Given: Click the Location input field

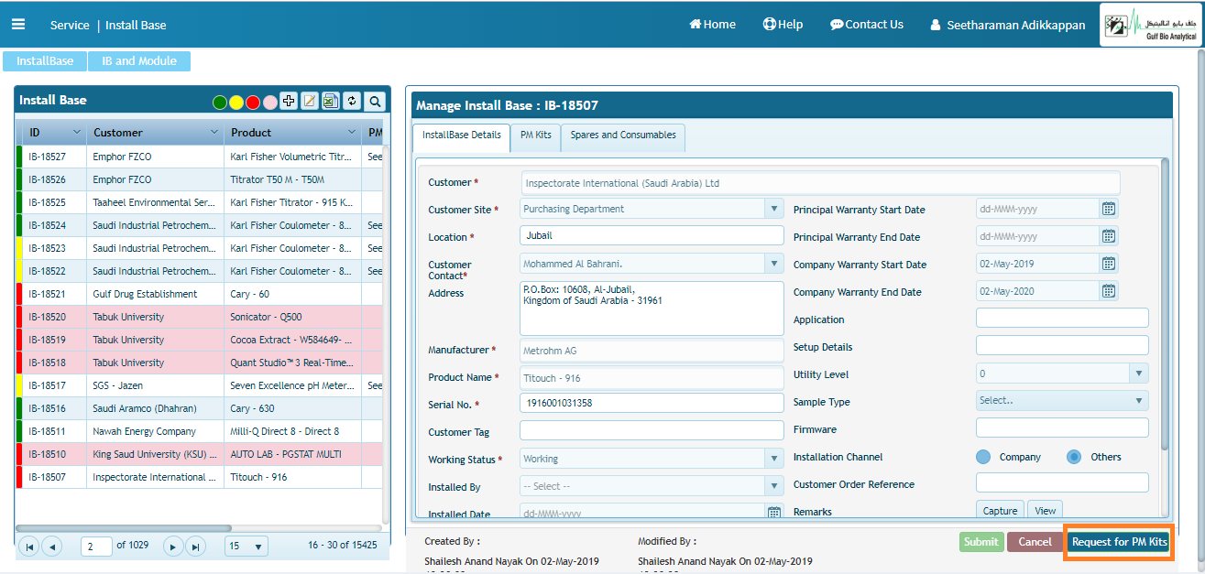Looking at the screenshot, I should 652,236.
